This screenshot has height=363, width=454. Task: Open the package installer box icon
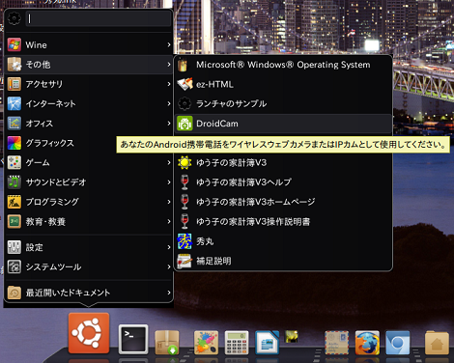(167, 343)
